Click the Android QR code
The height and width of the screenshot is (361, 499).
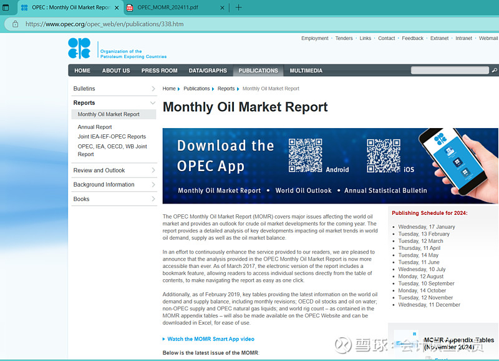point(305,156)
